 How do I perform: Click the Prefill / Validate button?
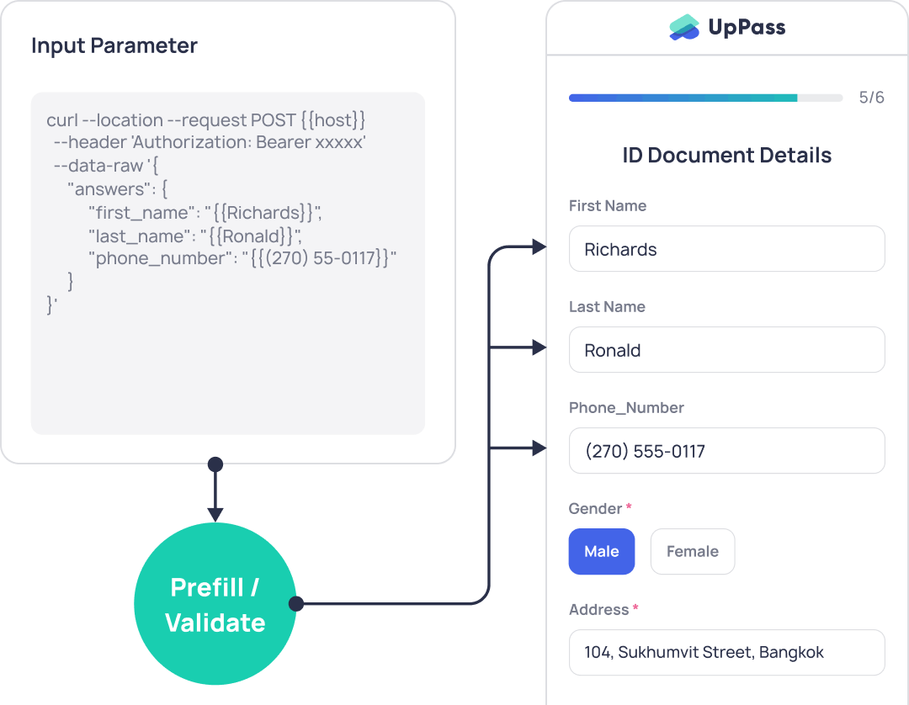pyautogui.click(x=215, y=603)
